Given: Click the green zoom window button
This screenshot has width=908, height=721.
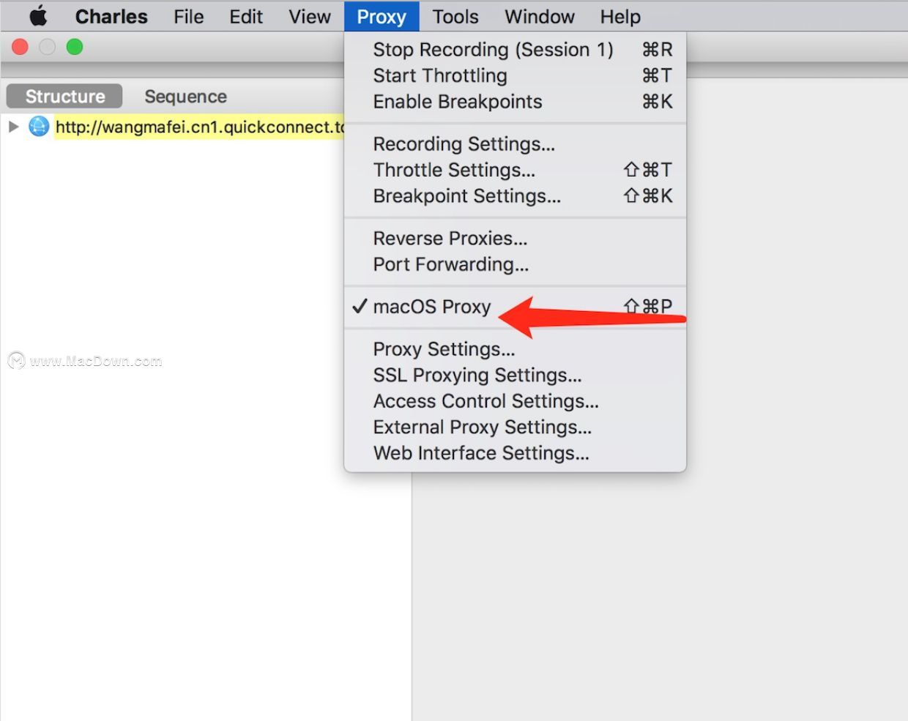Looking at the screenshot, I should click(x=75, y=47).
